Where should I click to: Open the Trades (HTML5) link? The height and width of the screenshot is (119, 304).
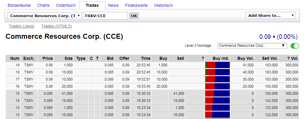(x=56, y=26)
